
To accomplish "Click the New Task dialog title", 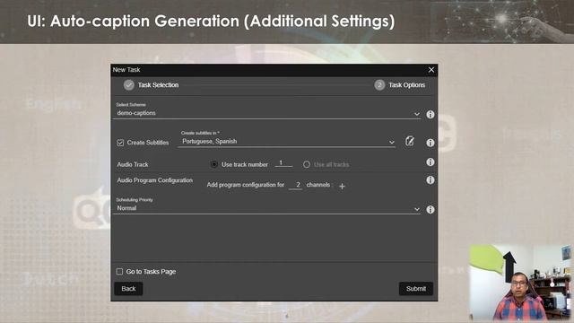I will [x=126, y=70].
